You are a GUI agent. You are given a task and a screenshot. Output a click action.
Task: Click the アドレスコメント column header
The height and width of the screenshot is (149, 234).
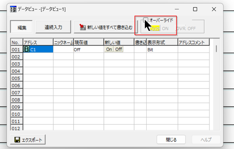[x=194, y=42]
